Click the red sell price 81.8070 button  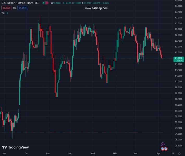(x=7, y=8)
